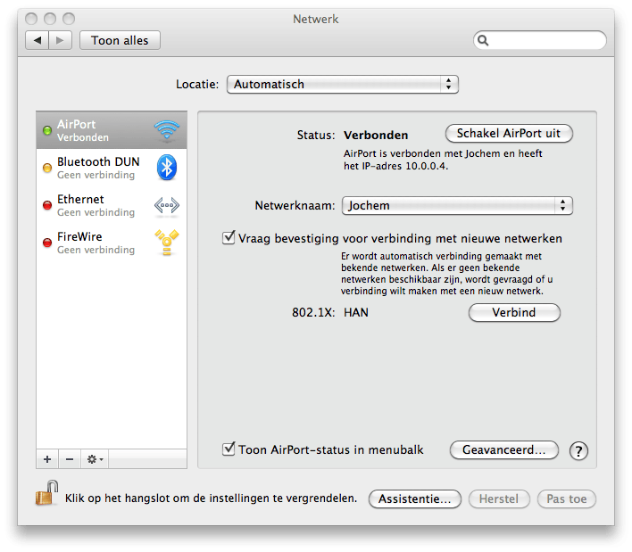Open 'Geavanceerd...' settings
The width and height of the screenshot is (632, 552).
pos(503,449)
